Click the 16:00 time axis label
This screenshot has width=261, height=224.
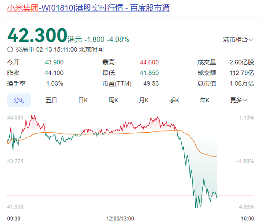(x=247, y=219)
